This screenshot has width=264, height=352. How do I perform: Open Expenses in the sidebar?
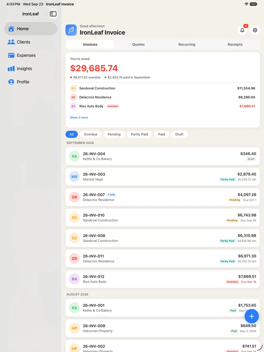tap(31, 55)
